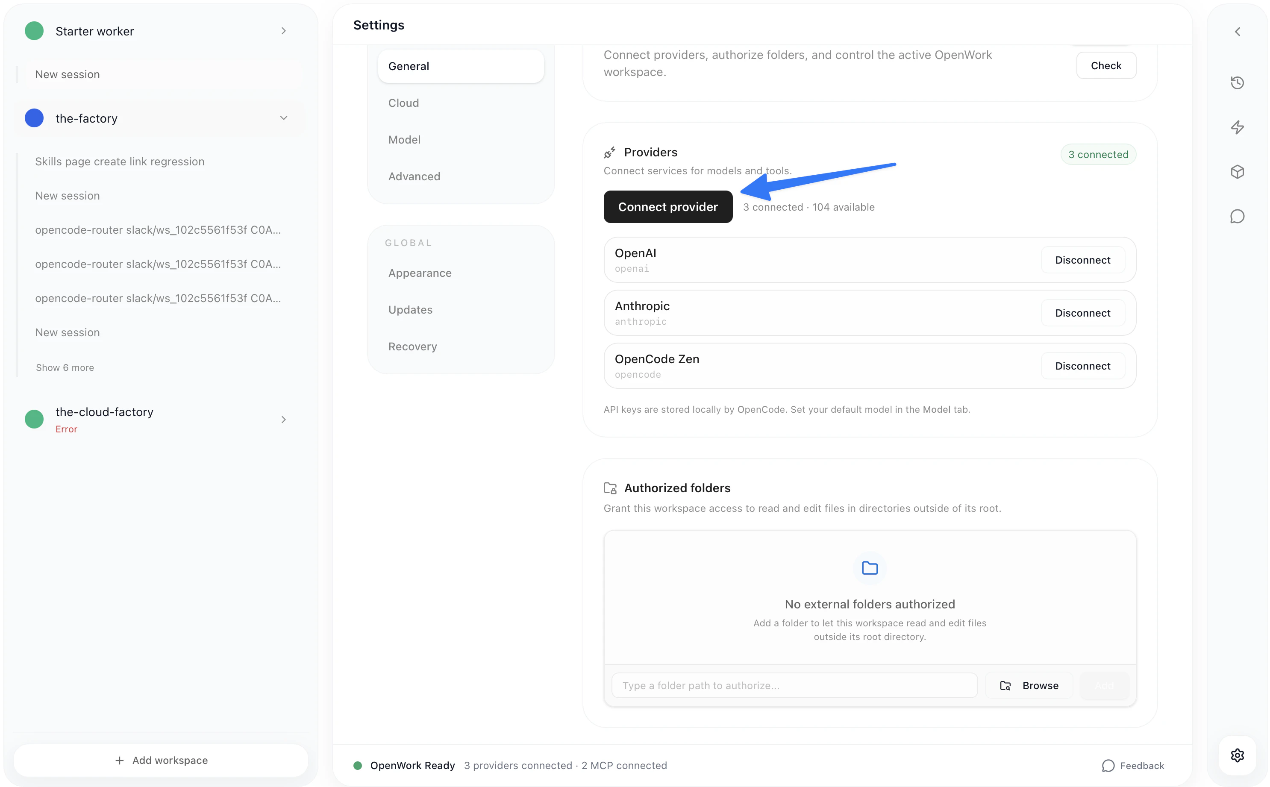Collapse the the-factory workspace list
1270x787 pixels.
click(284, 117)
